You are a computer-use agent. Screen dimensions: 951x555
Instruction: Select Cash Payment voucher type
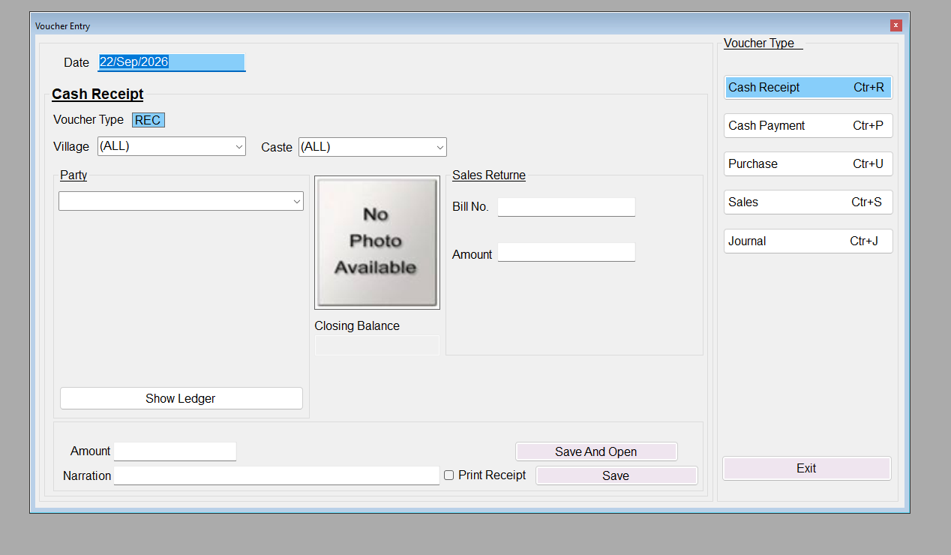coord(808,126)
